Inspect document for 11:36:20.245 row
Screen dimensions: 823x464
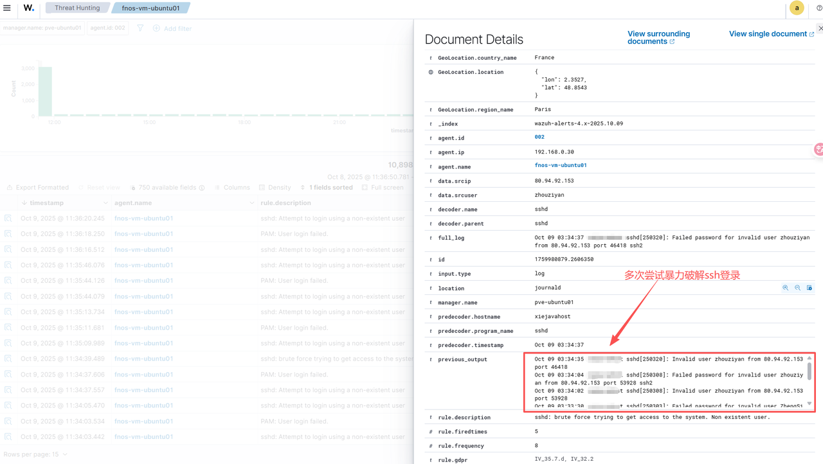point(8,219)
